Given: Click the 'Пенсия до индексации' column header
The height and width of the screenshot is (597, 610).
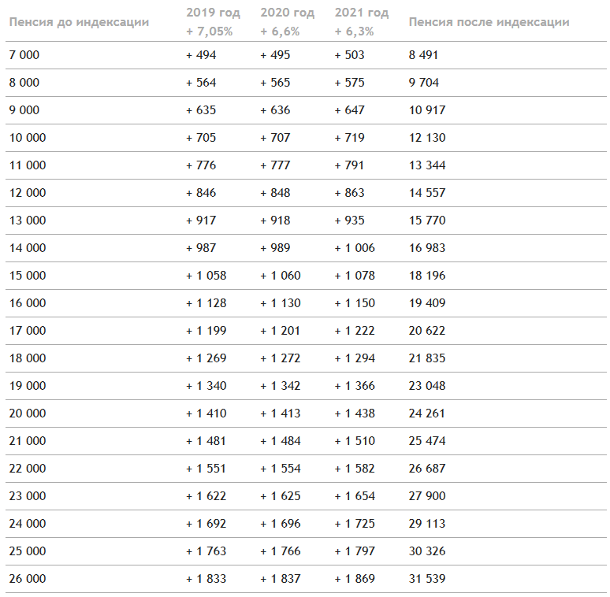Looking at the screenshot, I should click(x=79, y=22).
